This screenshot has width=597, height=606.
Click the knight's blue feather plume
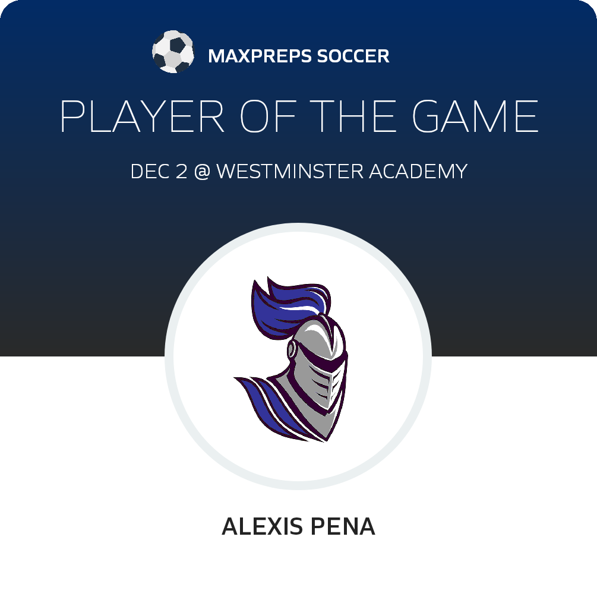point(290,307)
